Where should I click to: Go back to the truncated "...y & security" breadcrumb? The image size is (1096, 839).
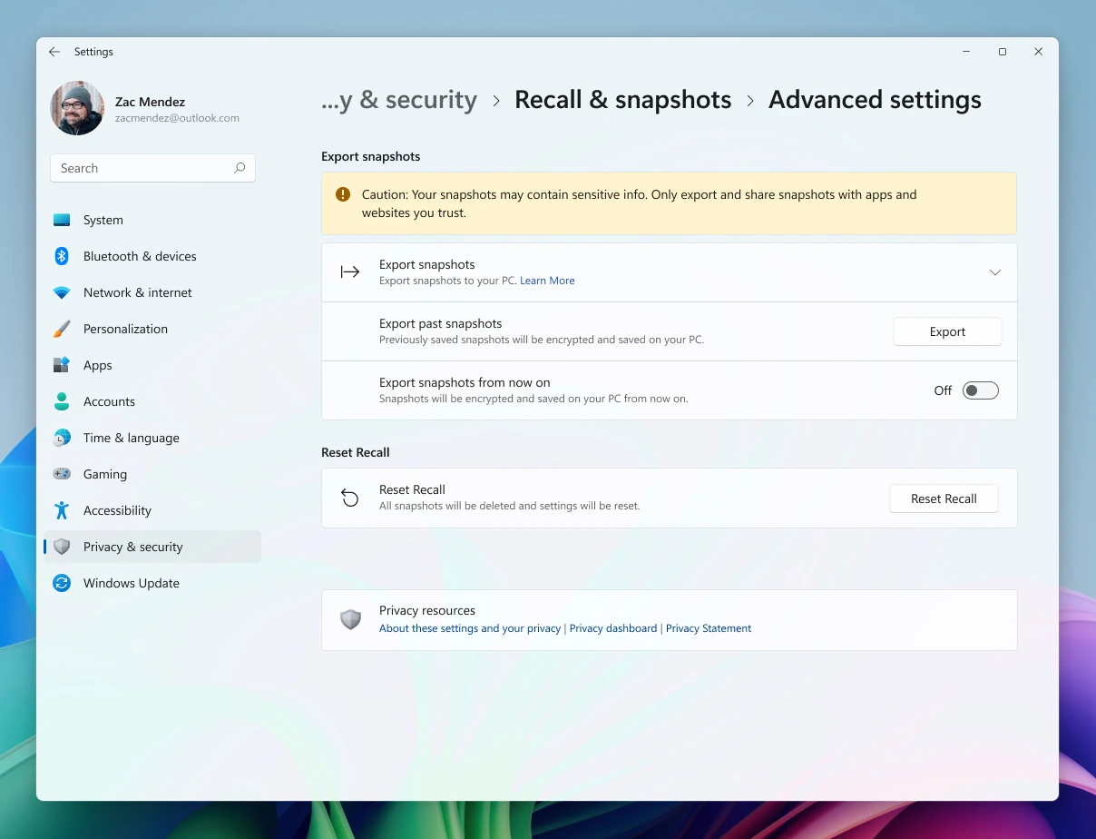point(399,100)
